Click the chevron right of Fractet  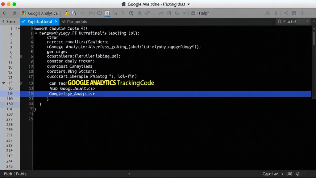(x=314, y=22)
